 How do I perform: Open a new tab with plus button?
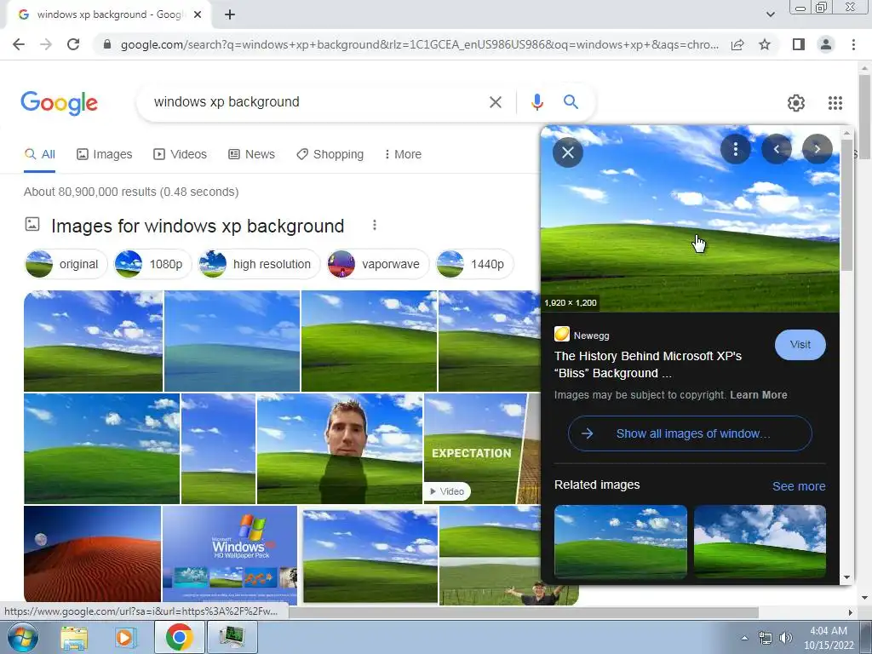coord(230,15)
